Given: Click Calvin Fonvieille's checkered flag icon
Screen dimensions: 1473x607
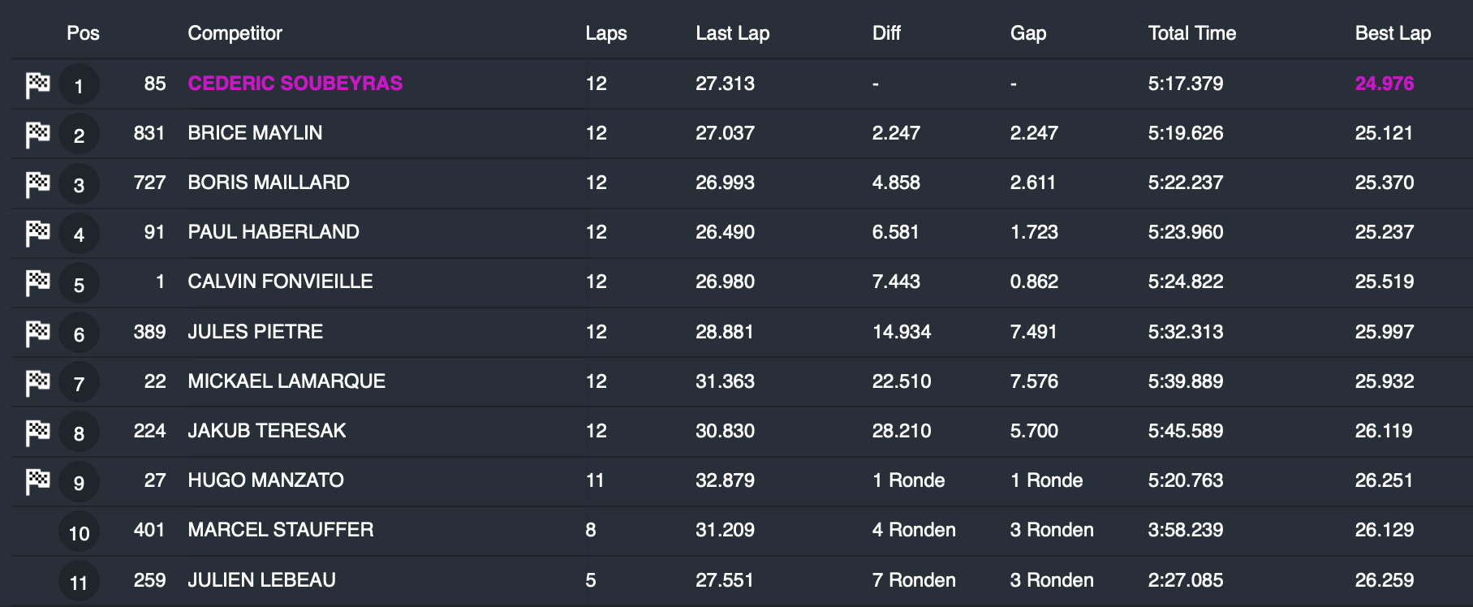Looking at the screenshot, I should 37,282.
